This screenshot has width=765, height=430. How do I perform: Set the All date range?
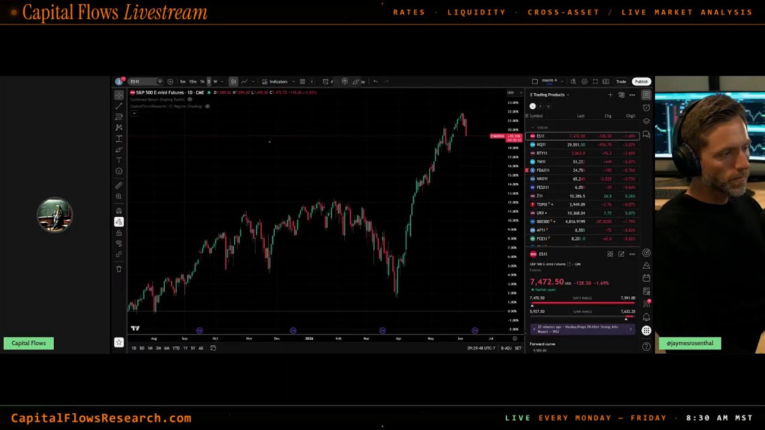pos(201,348)
